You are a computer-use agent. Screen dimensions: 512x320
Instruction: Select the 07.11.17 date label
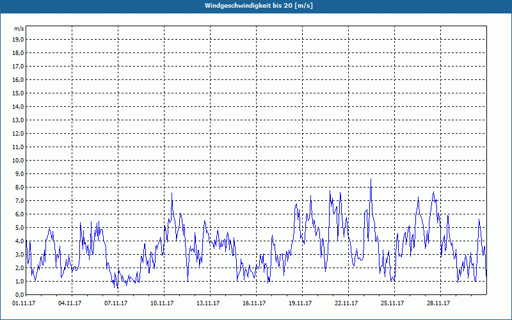[x=116, y=303]
